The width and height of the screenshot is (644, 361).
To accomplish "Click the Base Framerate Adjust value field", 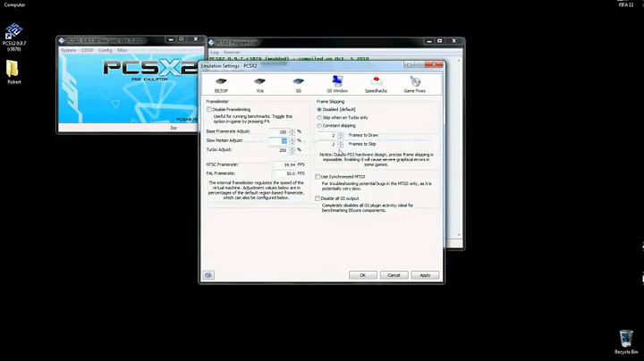I will pos(278,131).
